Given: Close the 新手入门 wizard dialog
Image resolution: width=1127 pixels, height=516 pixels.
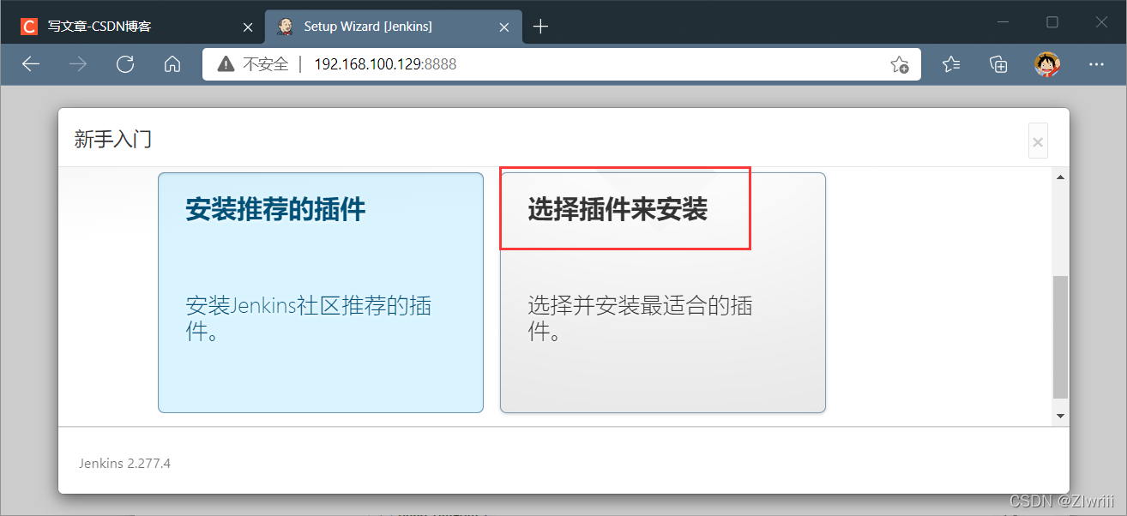Looking at the screenshot, I should 1038,141.
